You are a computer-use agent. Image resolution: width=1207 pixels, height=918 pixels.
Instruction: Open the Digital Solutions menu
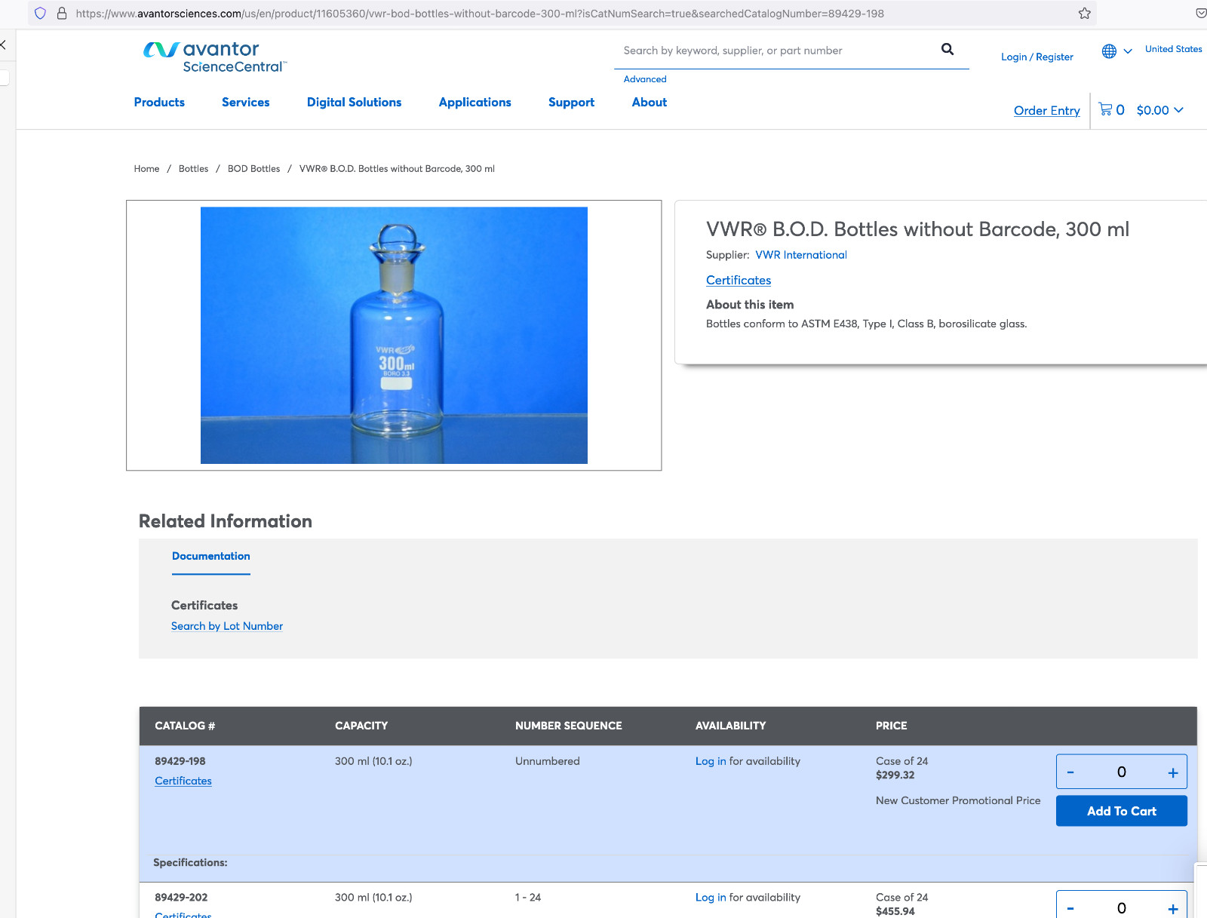point(354,103)
